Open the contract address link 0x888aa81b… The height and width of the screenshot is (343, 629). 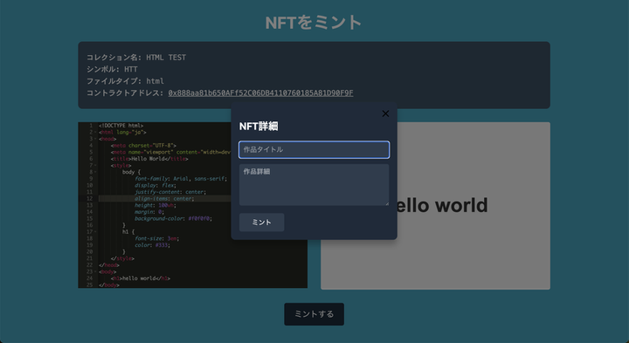coord(260,93)
